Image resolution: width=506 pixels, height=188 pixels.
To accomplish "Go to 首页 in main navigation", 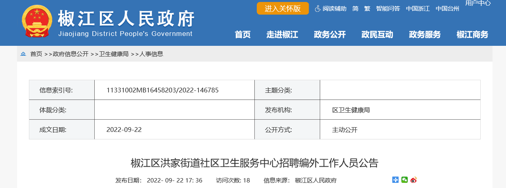I will [242, 35].
